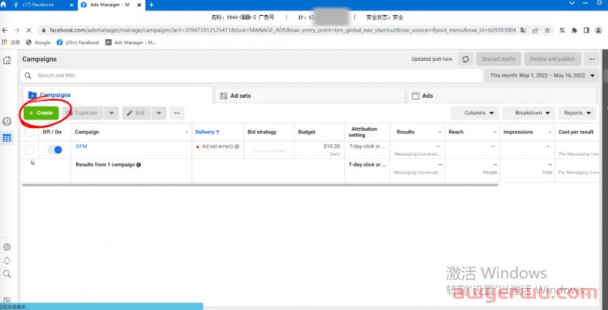Click the extension icon left of the puzzle piece
This screenshot has height=310, width=608.
tap(563, 30)
